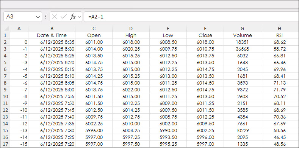The width and height of the screenshot is (299, 148).
Task: Click the 'High' header cell
Action: [x=131, y=35]
